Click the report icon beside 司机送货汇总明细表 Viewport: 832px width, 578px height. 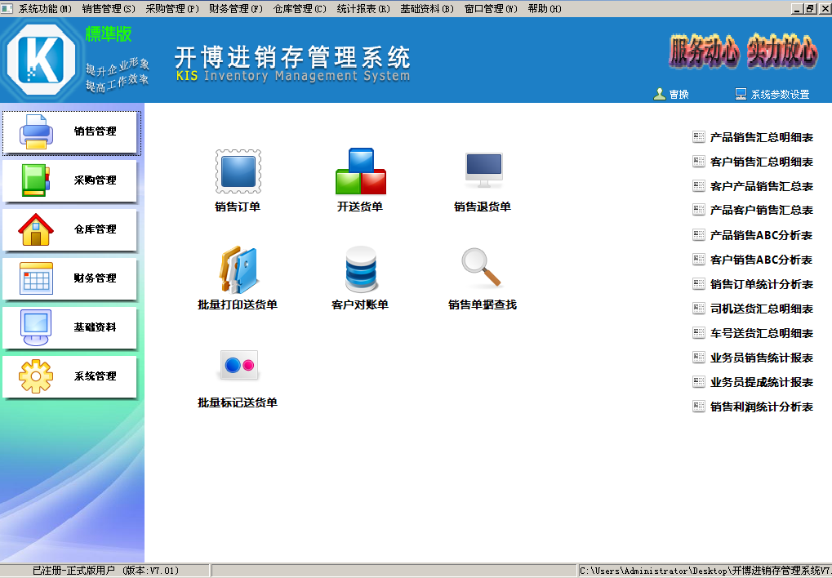click(699, 309)
